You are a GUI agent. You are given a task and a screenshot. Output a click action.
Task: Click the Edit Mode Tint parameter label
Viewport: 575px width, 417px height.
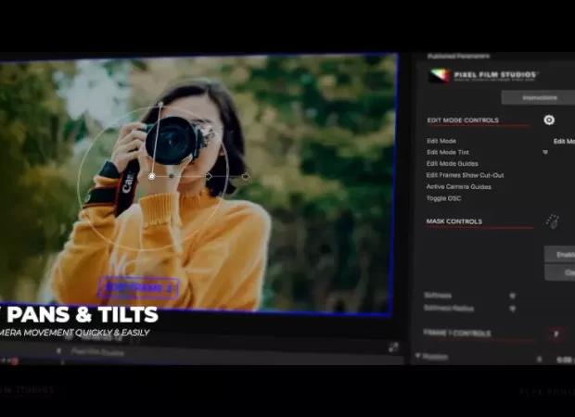[x=448, y=152]
